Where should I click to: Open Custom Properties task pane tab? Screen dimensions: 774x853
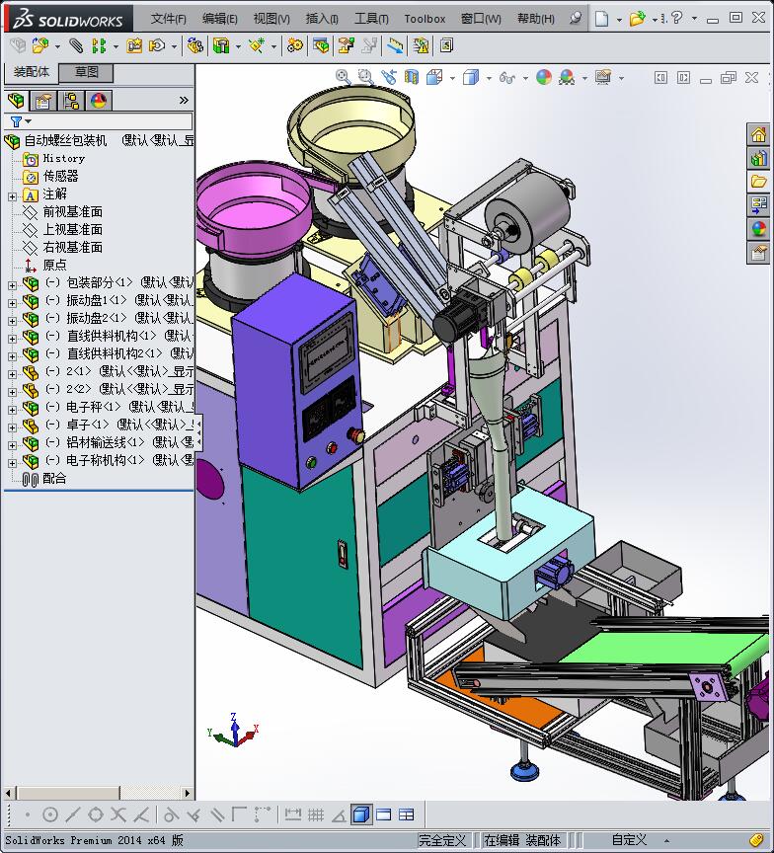[x=759, y=253]
